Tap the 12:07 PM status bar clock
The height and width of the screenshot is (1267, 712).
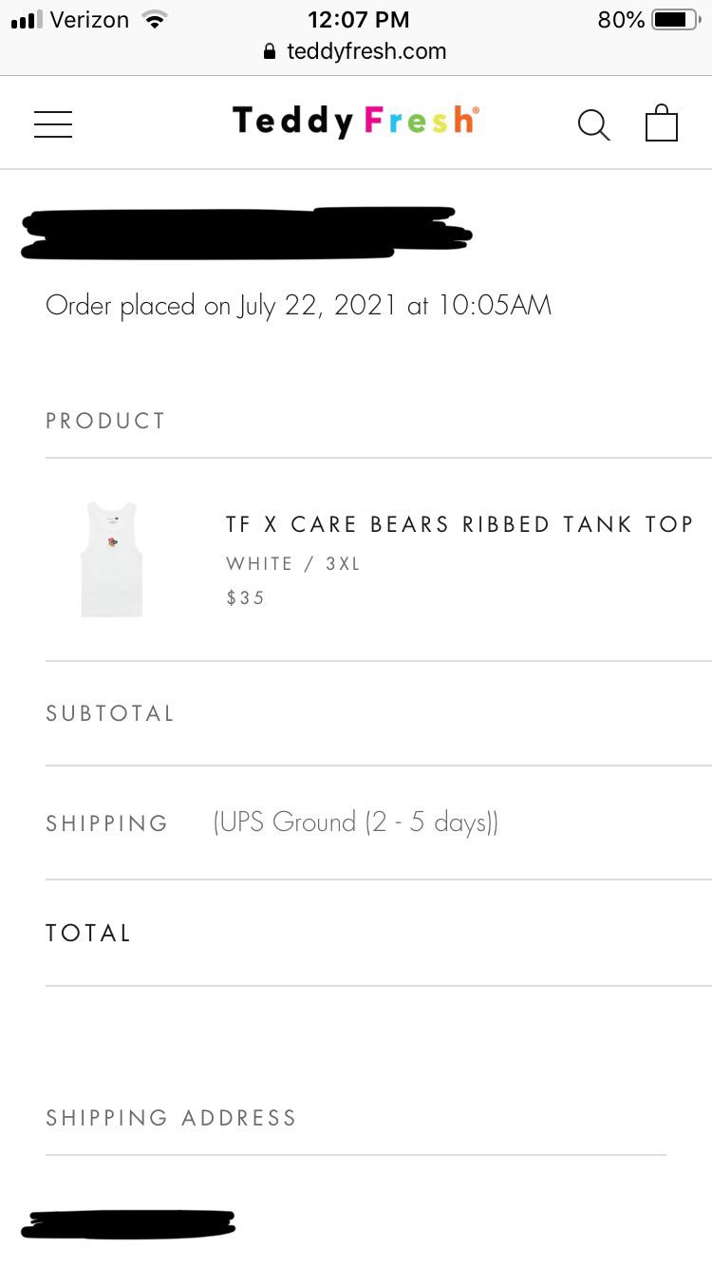[x=358, y=19]
